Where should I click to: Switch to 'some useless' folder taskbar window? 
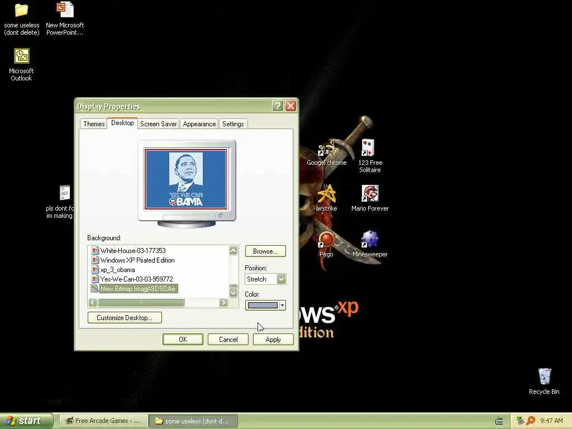coord(193,421)
